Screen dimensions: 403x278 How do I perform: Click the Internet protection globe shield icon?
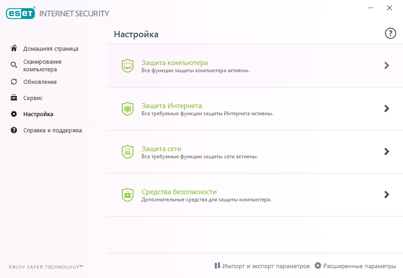click(128, 109)
